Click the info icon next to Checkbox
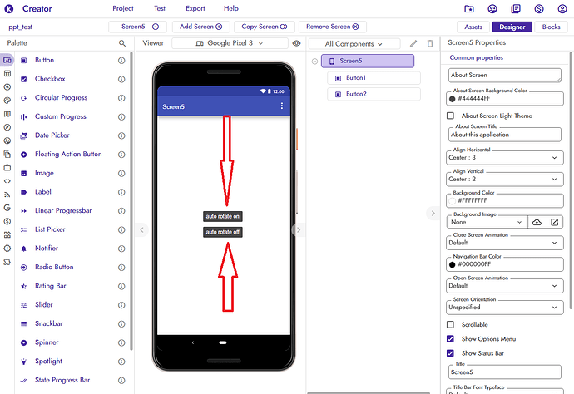574x394 pixels. (x=121, y=79)
